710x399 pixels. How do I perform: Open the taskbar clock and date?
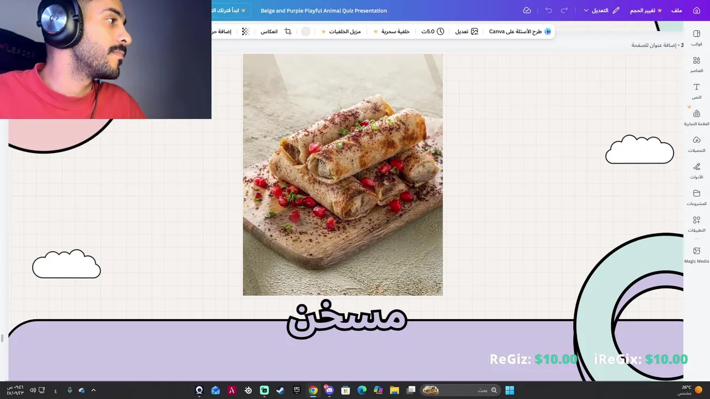[x=16, y=390]
